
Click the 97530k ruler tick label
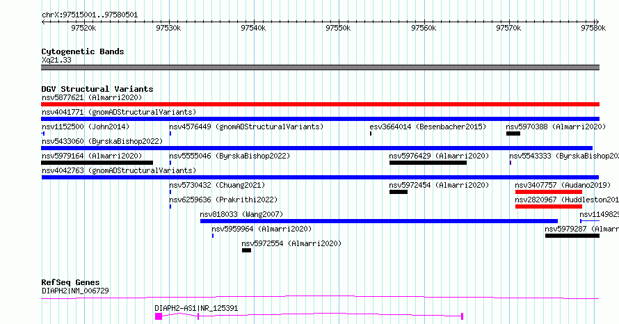pyautogui.click(x=168, y=28)
